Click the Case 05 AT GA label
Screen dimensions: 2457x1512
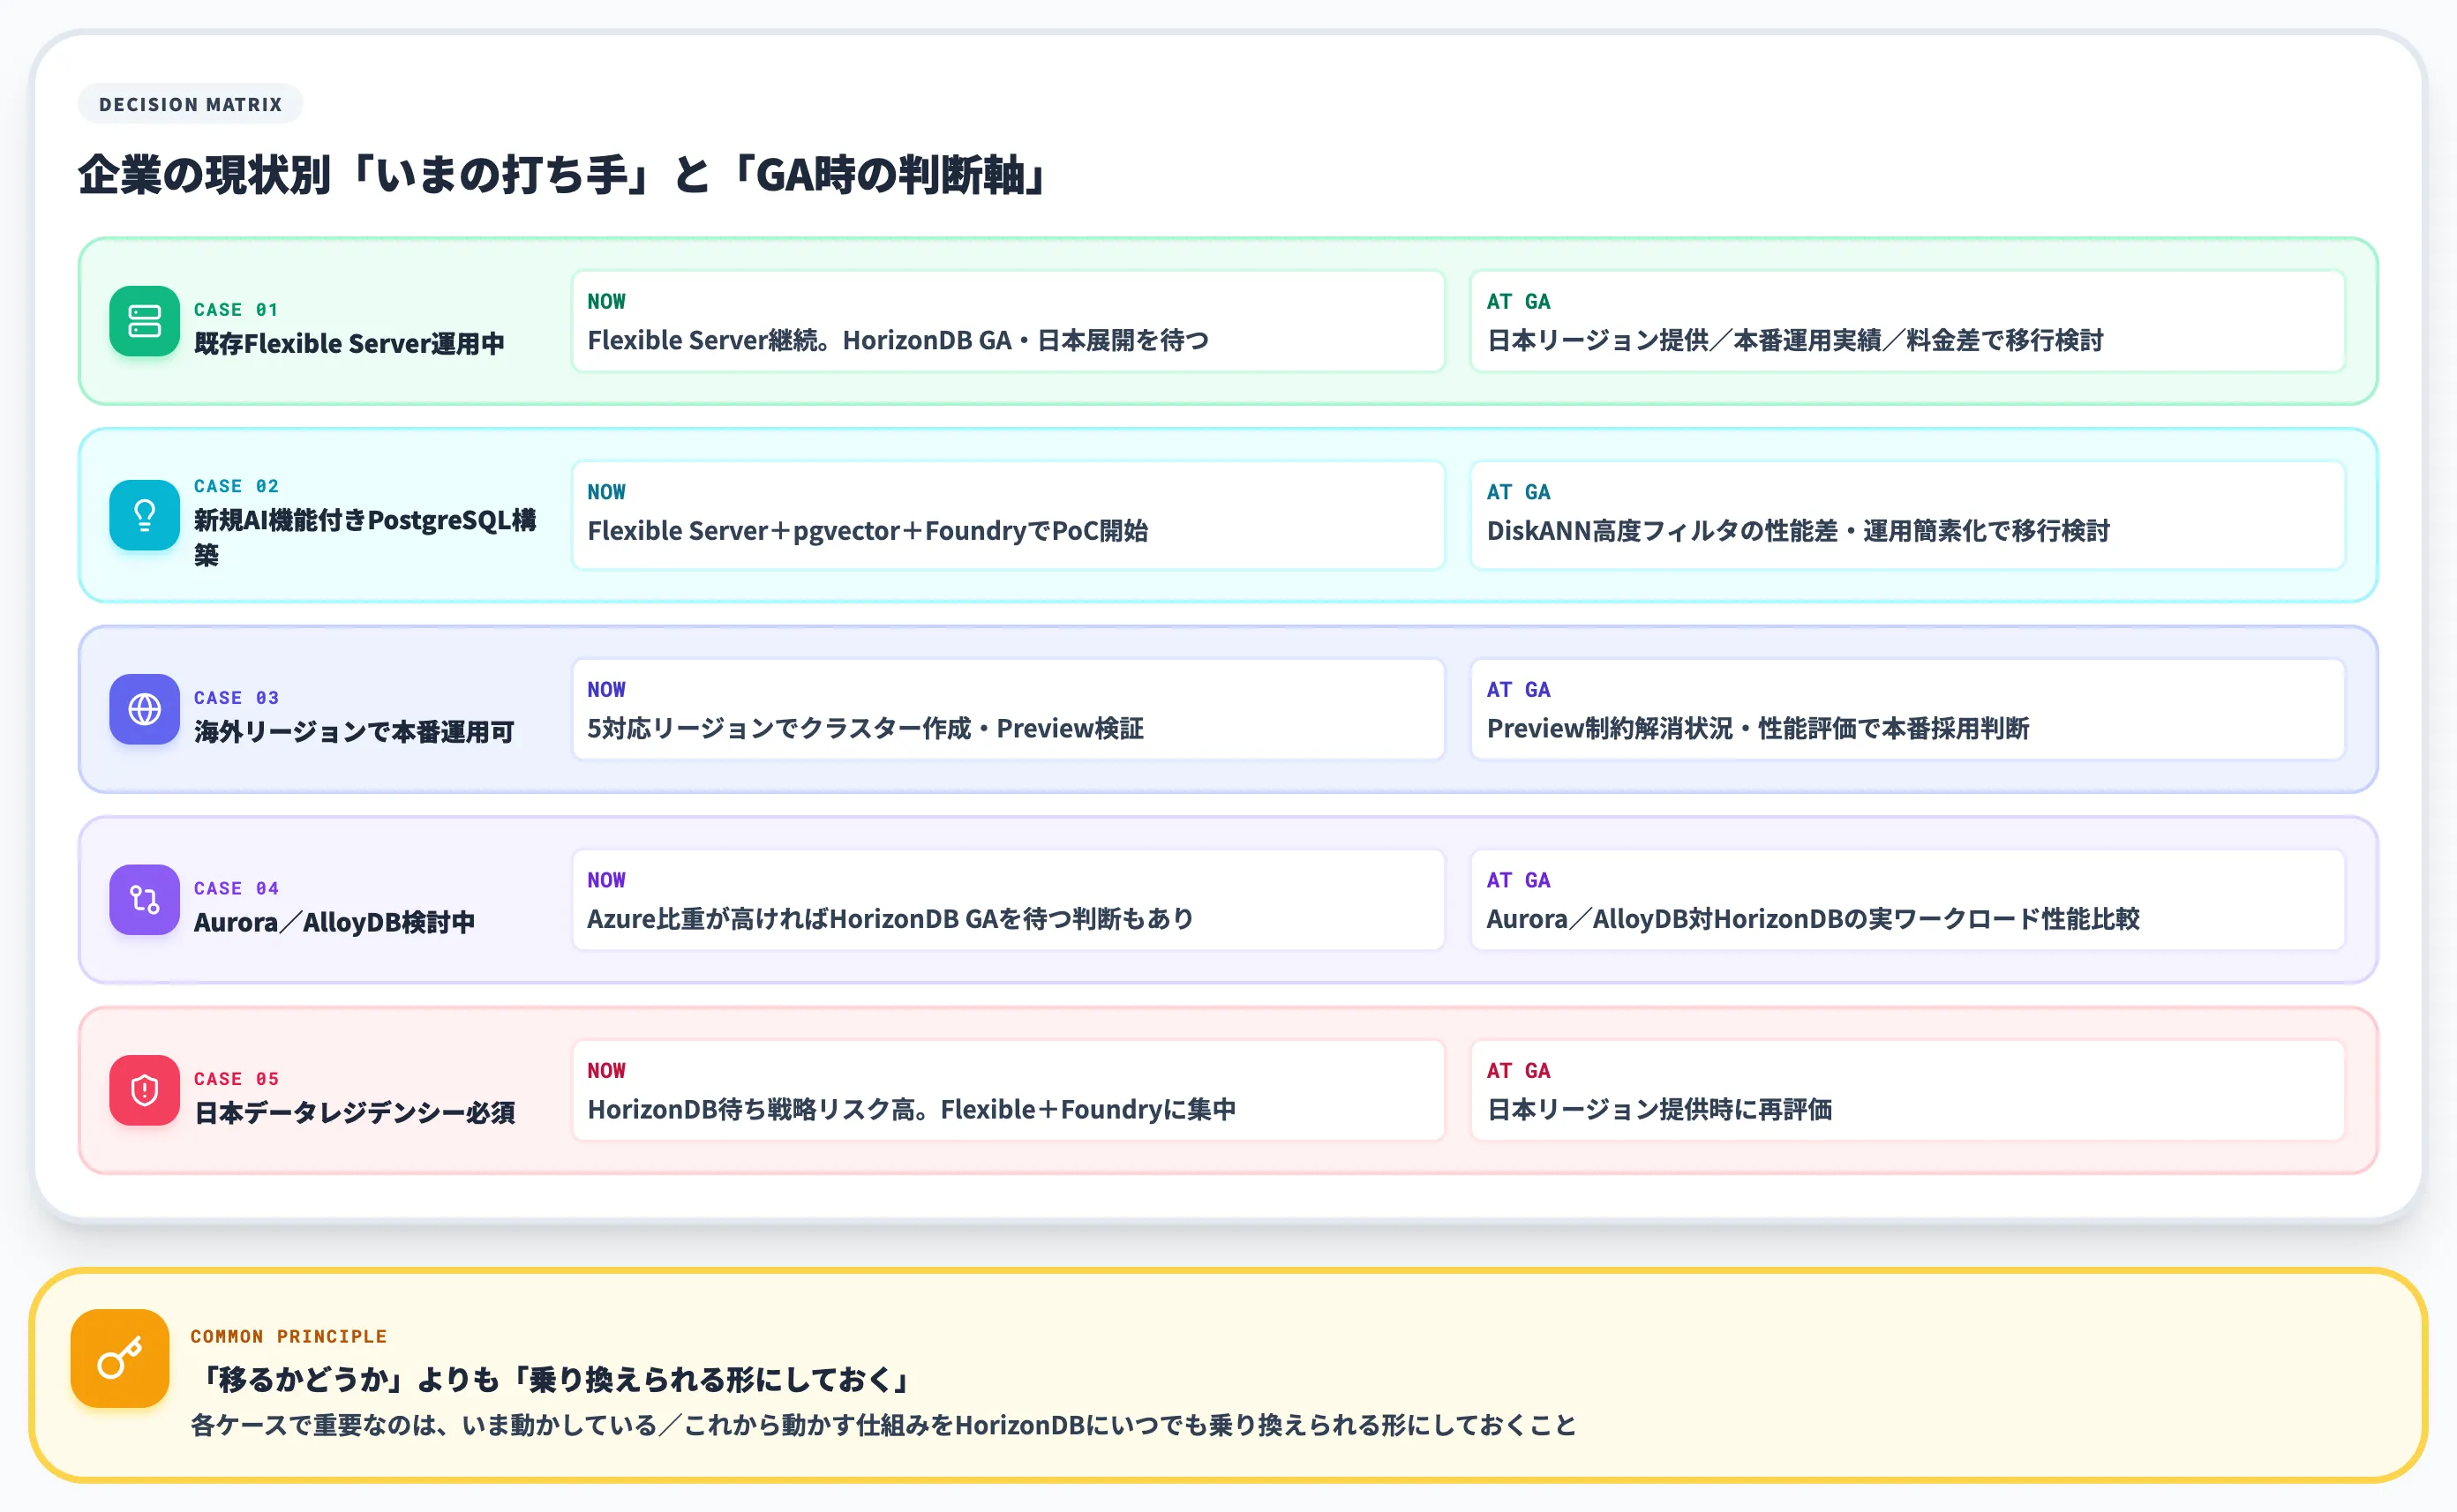[1518, 1070]
